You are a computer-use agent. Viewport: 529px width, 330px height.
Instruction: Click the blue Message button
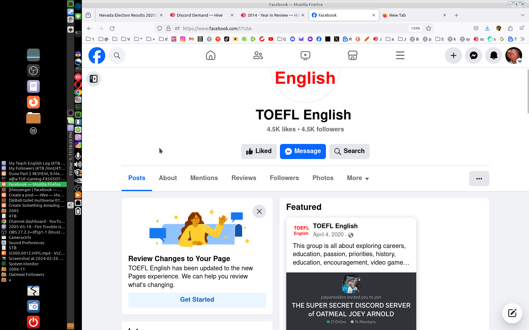point(303,151)
